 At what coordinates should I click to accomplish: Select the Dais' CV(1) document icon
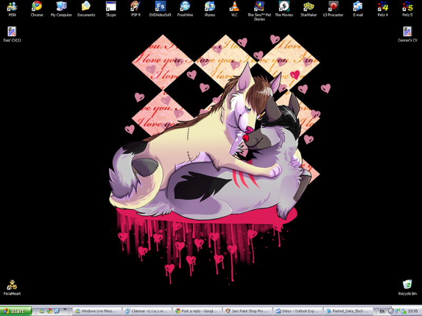[x=12, y=34]
